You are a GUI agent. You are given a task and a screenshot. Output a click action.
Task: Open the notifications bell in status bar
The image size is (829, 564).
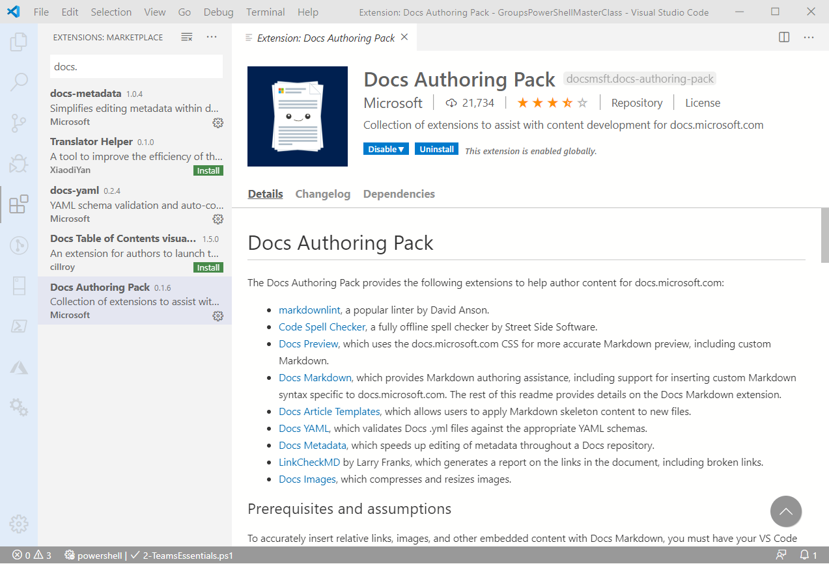[808, 556]
